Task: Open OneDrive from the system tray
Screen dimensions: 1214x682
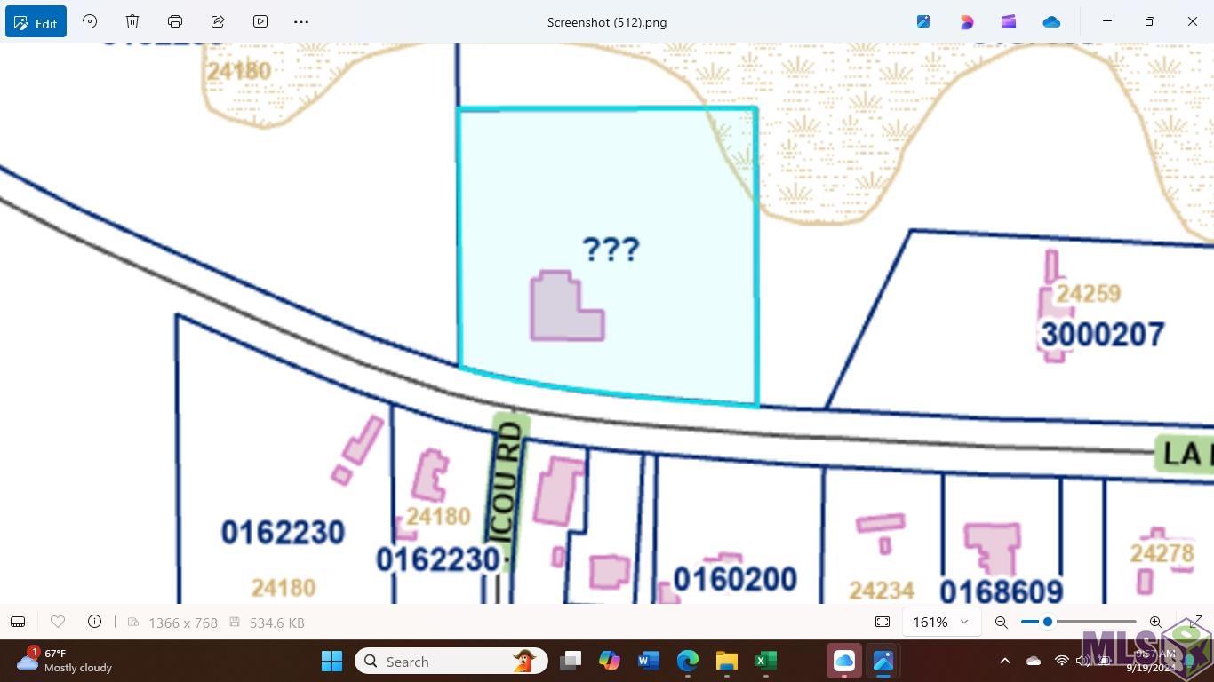Action: (x=1034, y=661)
